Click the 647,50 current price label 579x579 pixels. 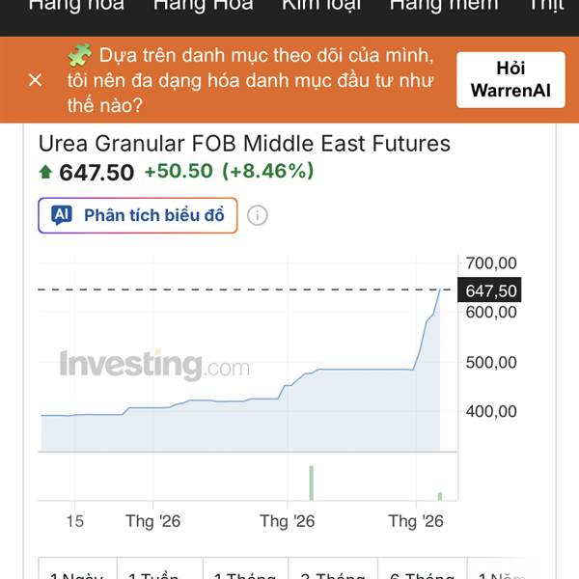[491, 290]
